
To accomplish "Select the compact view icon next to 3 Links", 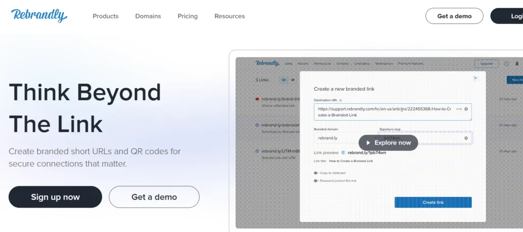I will (293, 80).
